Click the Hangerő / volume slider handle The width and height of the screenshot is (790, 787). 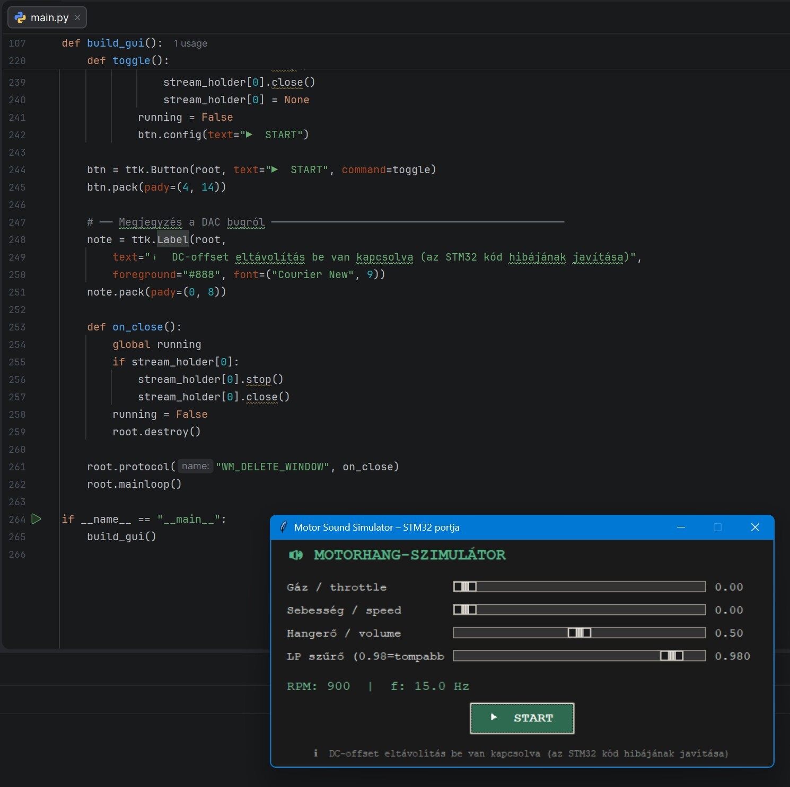[x=580, y=633]
